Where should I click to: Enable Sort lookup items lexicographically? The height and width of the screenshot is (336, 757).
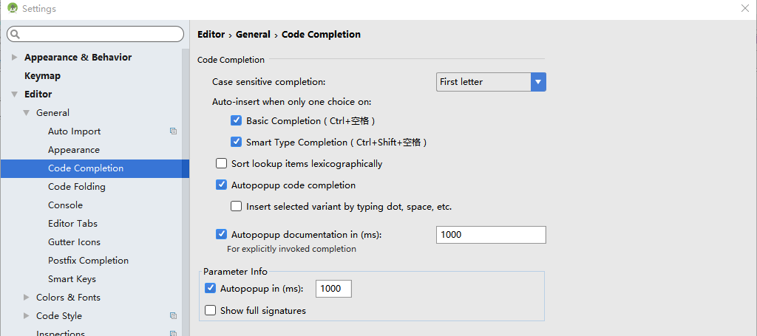(x=221, y=163)
